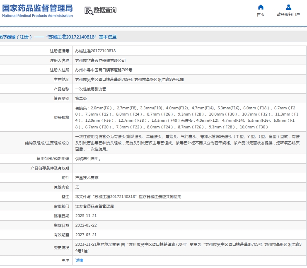Click the 数据查询 magnifier document icon
The height and width of the screenshot is (268, 307).
89,11
